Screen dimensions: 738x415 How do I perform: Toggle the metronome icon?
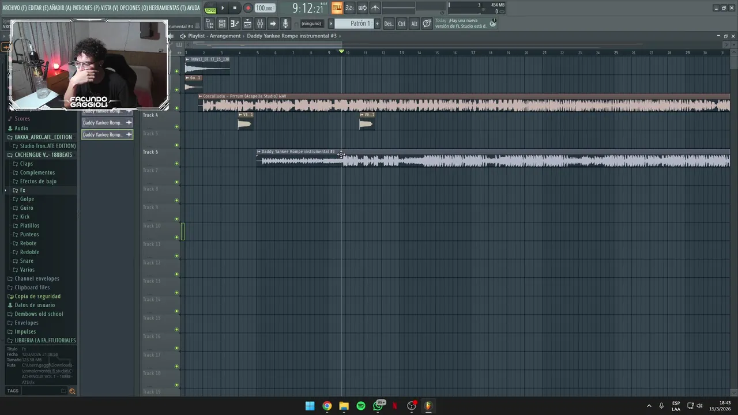click(x=375, y=7)
